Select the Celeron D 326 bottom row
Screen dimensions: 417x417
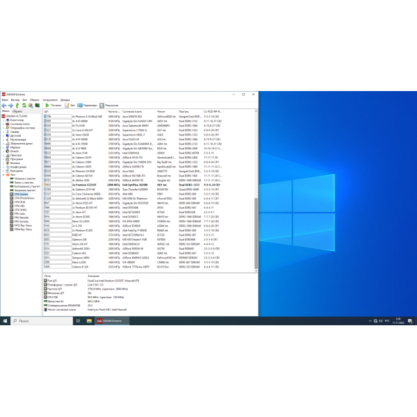point(133,267)
